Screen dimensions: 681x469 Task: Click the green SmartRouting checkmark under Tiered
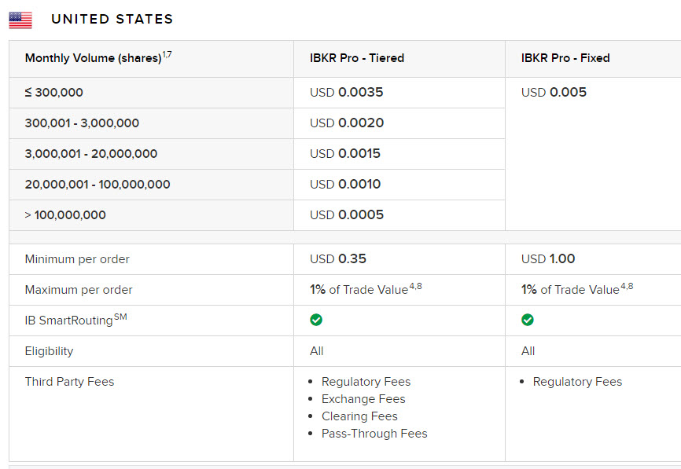(316, 320)
